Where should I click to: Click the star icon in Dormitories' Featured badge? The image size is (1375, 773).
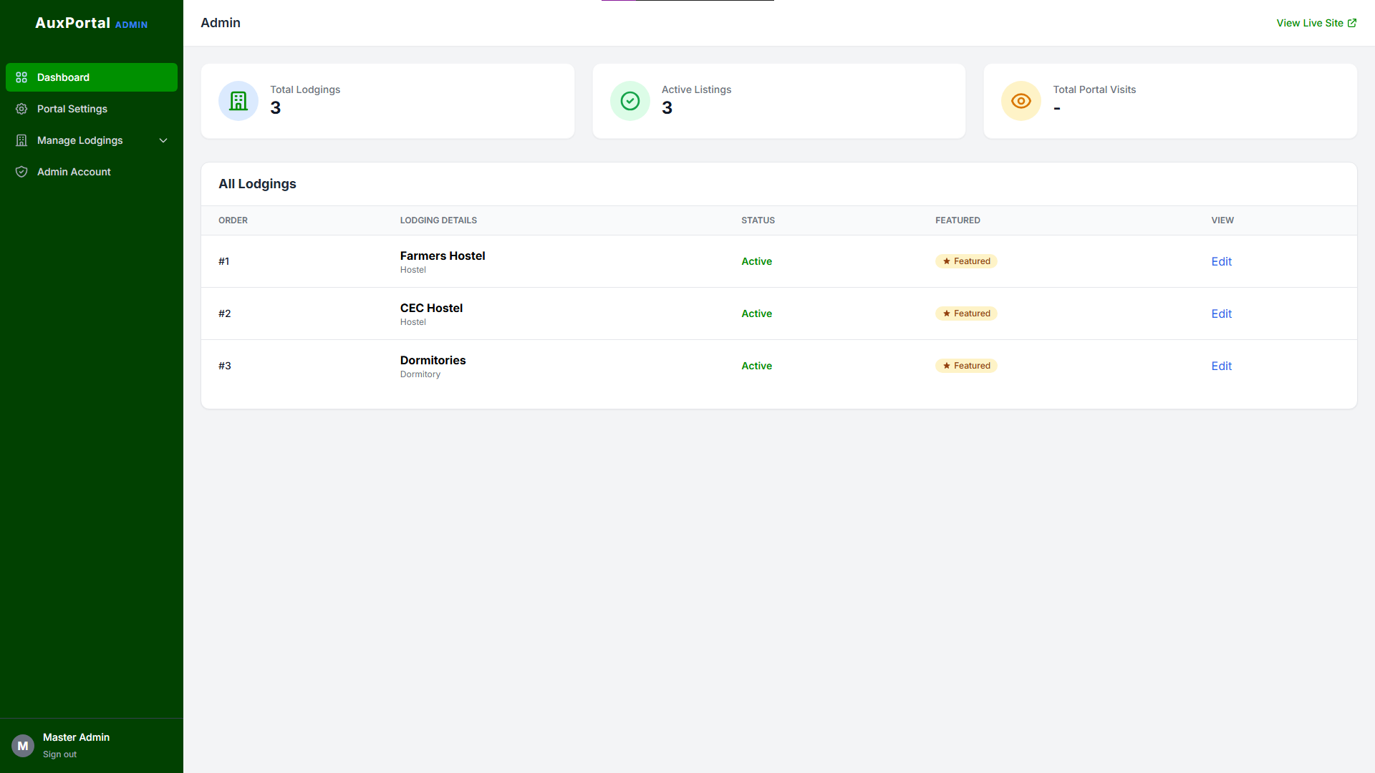pyautogui.click(x=947, y=366)
